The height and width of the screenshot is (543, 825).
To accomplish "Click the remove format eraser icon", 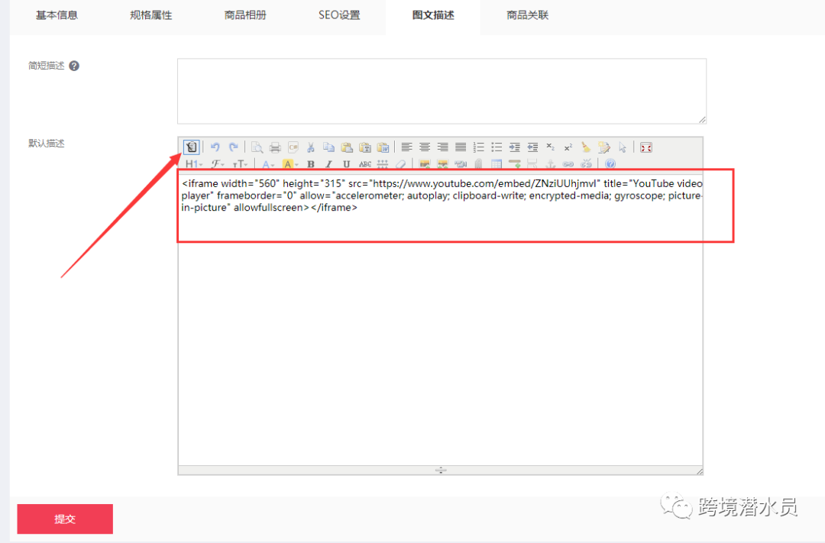I will [x=401, y=164].
